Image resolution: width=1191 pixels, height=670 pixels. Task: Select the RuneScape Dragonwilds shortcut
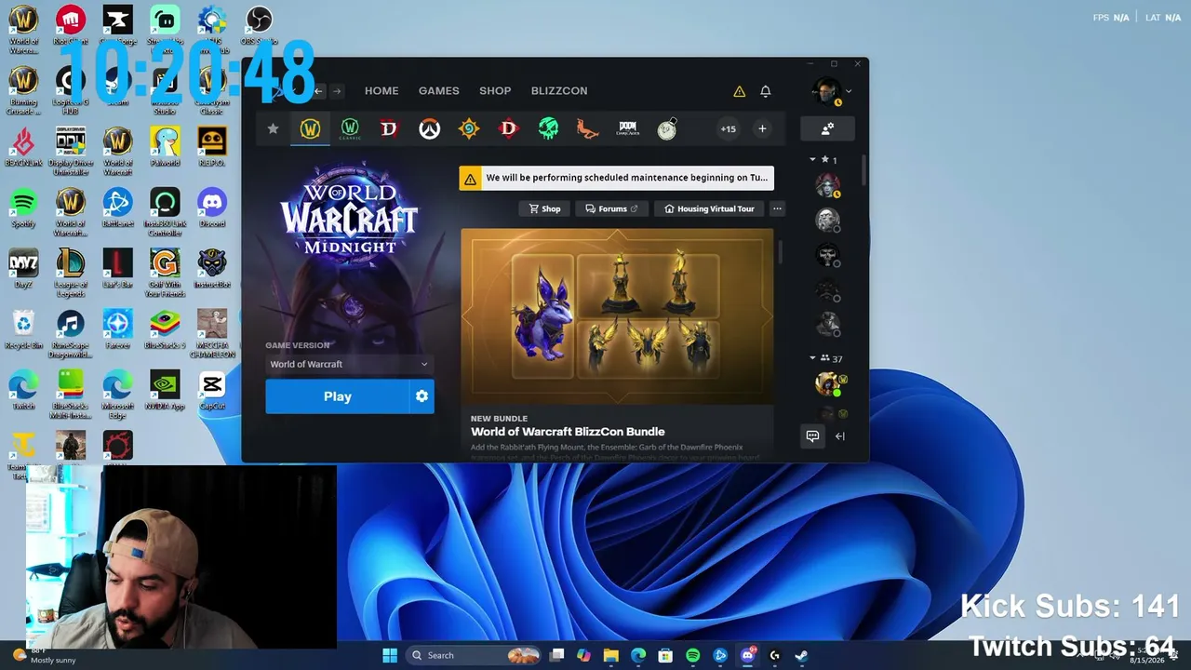pyautogui.click(x=71, y=334)
